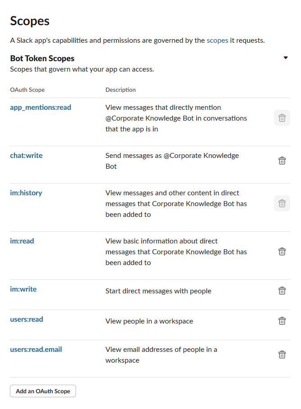Click the Description column header
The width and height of the screenshot is (301, 409).
(121, 90)
